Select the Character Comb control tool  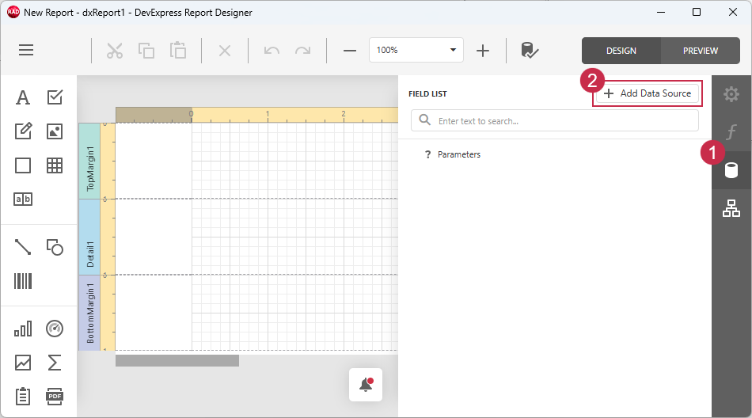(23, 199)
